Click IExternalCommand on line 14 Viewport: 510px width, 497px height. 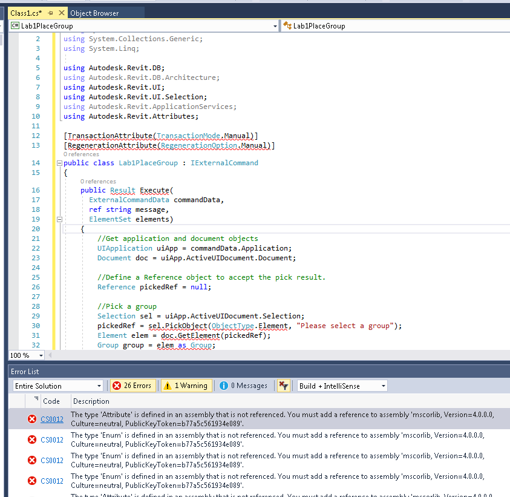coord(224,163)
